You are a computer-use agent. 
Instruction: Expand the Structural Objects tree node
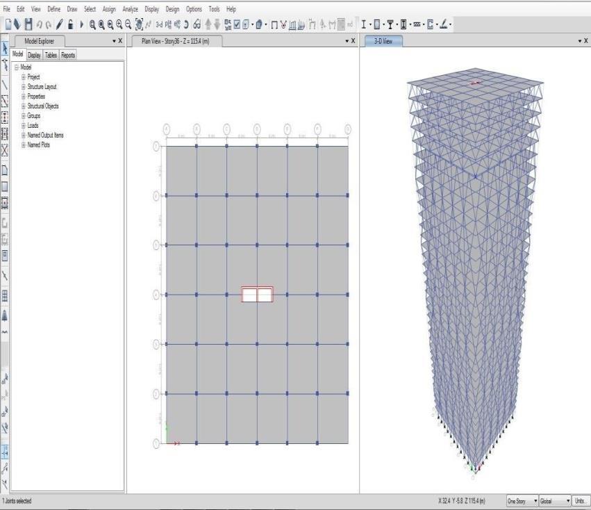[x=24, y=106]
